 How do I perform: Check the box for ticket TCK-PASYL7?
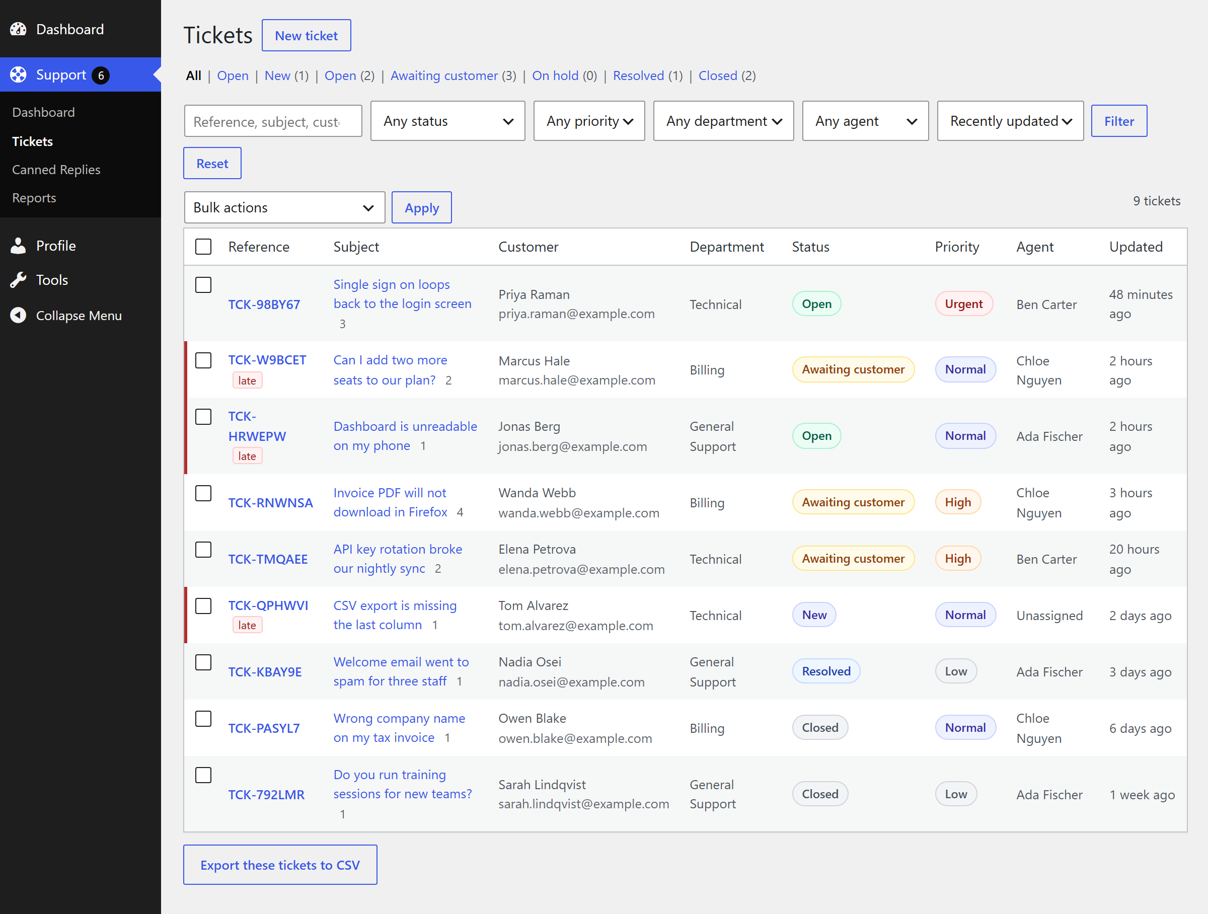(x=203, y=719)
